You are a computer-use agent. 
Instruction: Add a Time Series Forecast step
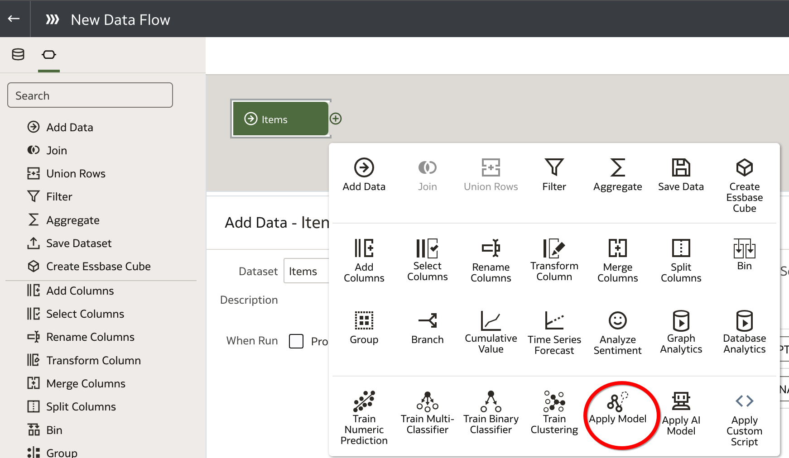pyautogui.click(x=554, y=333)
